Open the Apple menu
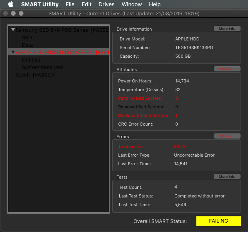Viewport: 248px width, 232px height. (x=11, y=4)
